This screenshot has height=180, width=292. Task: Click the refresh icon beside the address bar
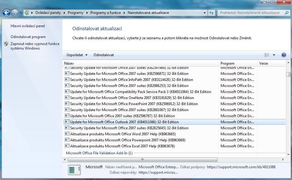[212, 13]
